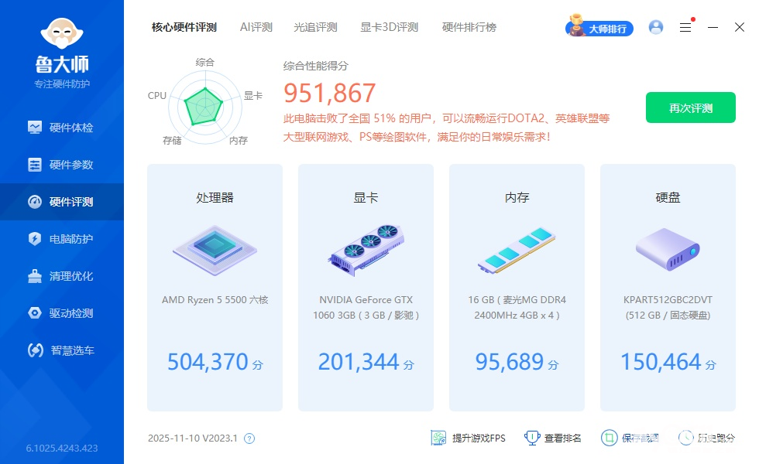Click 查看排名 trophy link

(553, 438)
